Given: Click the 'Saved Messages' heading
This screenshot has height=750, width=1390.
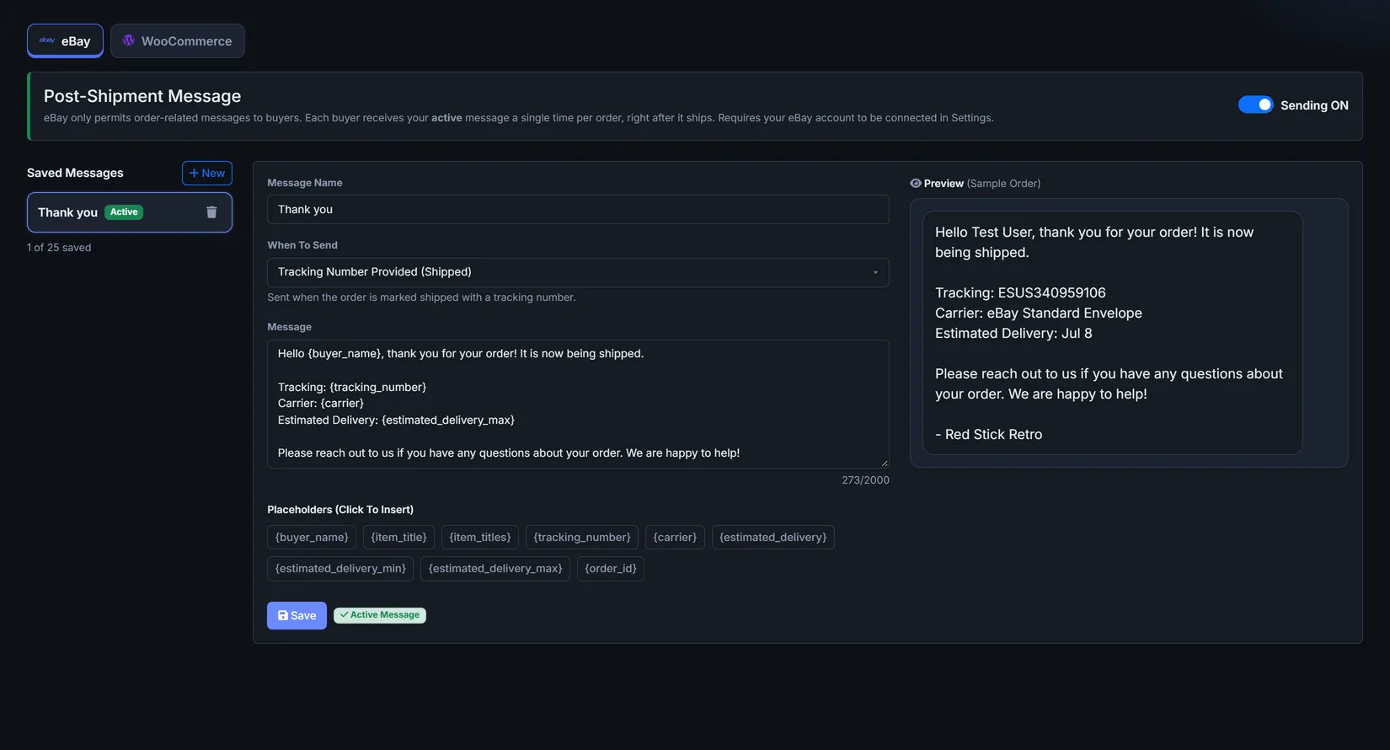Looking at the screenshot, I should 75,173.
